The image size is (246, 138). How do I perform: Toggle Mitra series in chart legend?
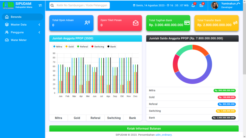coord(57,46)
